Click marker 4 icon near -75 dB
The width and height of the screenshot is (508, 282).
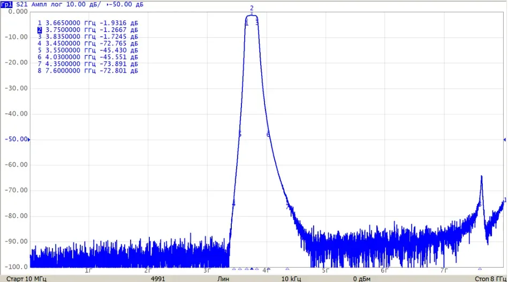click(x=233, y=203)
